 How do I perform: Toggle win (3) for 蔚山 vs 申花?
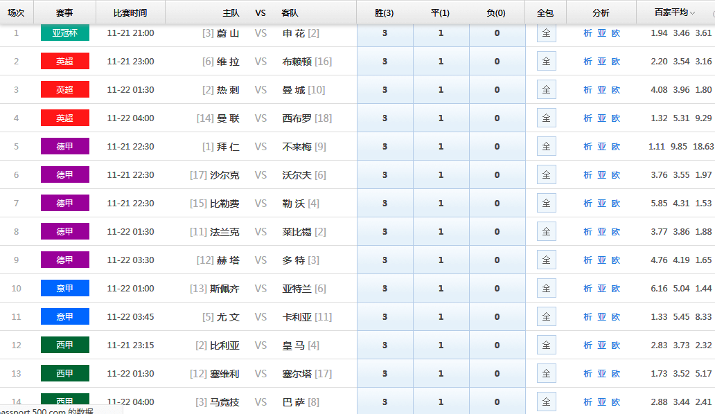pos(385,33)
